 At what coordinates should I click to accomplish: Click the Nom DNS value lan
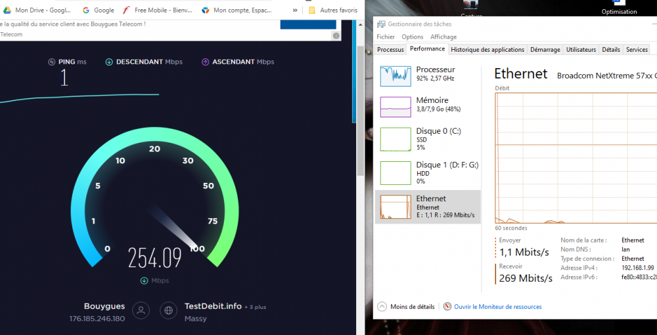click(625, 250)
